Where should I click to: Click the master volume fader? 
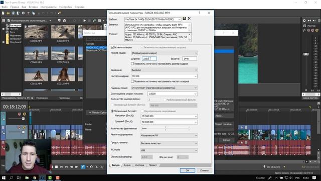tap(306, 54)
